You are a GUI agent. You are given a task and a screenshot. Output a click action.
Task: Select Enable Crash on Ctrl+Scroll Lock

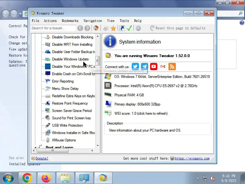73,74
